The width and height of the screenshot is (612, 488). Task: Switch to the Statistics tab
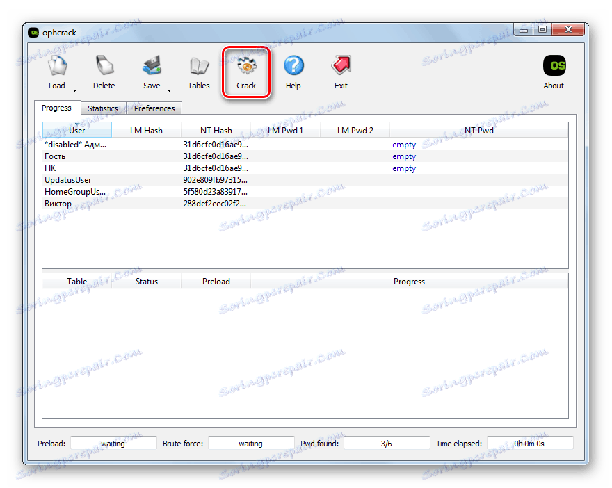tap(103, 108)
